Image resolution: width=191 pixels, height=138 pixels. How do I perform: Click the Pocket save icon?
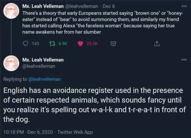(113, 44)
